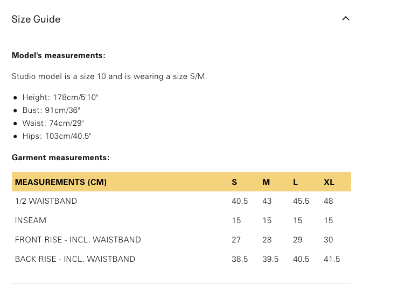Select the "Garment measurements:" heading
405x300 pixels.
click(60, 158)
